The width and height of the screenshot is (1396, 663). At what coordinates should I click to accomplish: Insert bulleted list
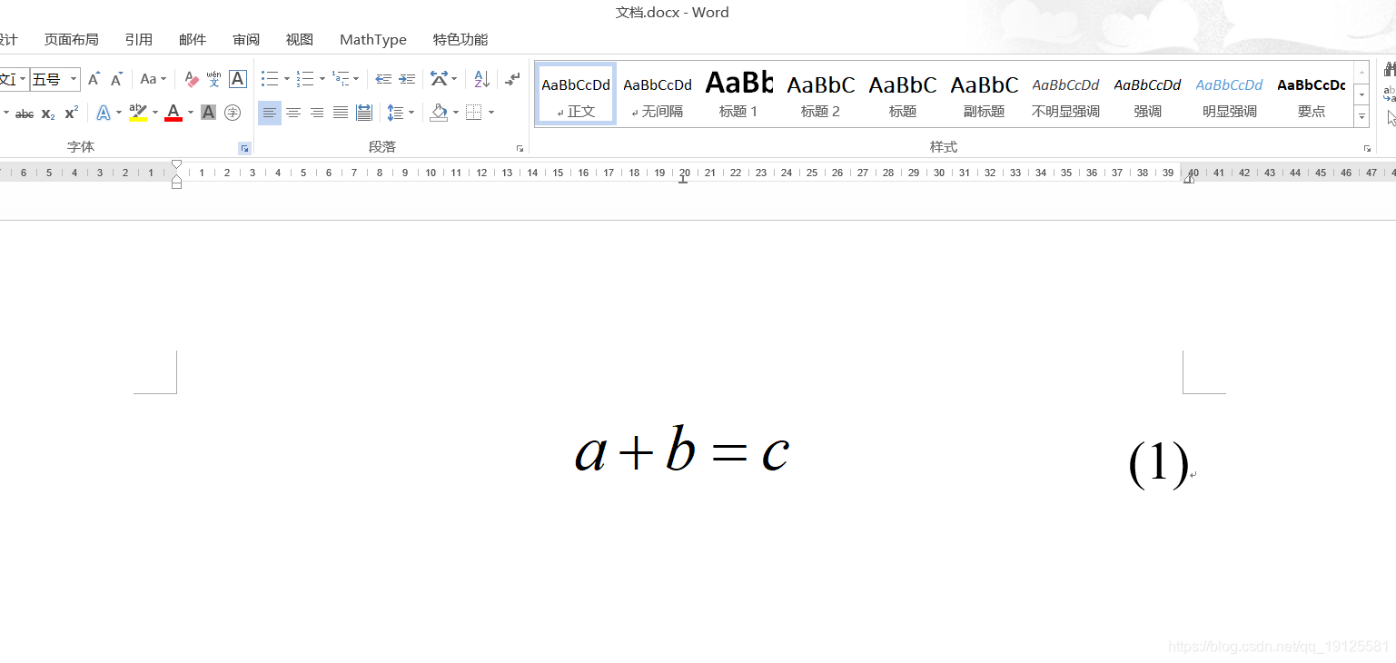(270, 79)
